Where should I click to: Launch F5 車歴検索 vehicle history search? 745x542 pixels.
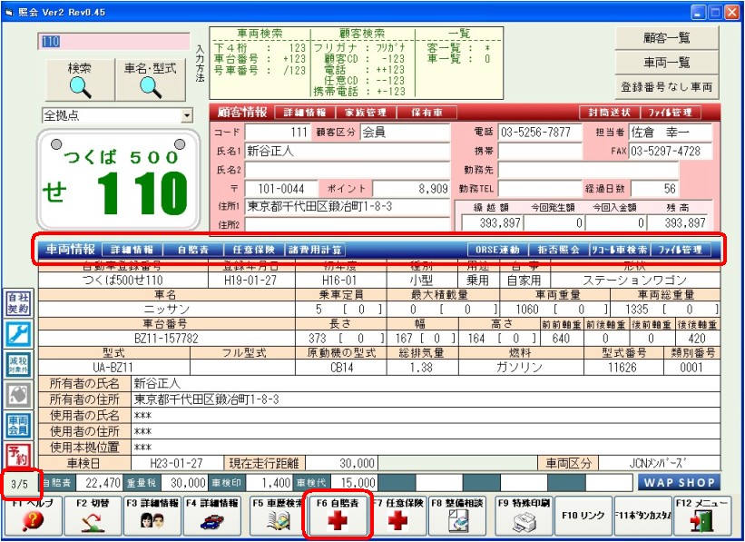coord(276,515)
